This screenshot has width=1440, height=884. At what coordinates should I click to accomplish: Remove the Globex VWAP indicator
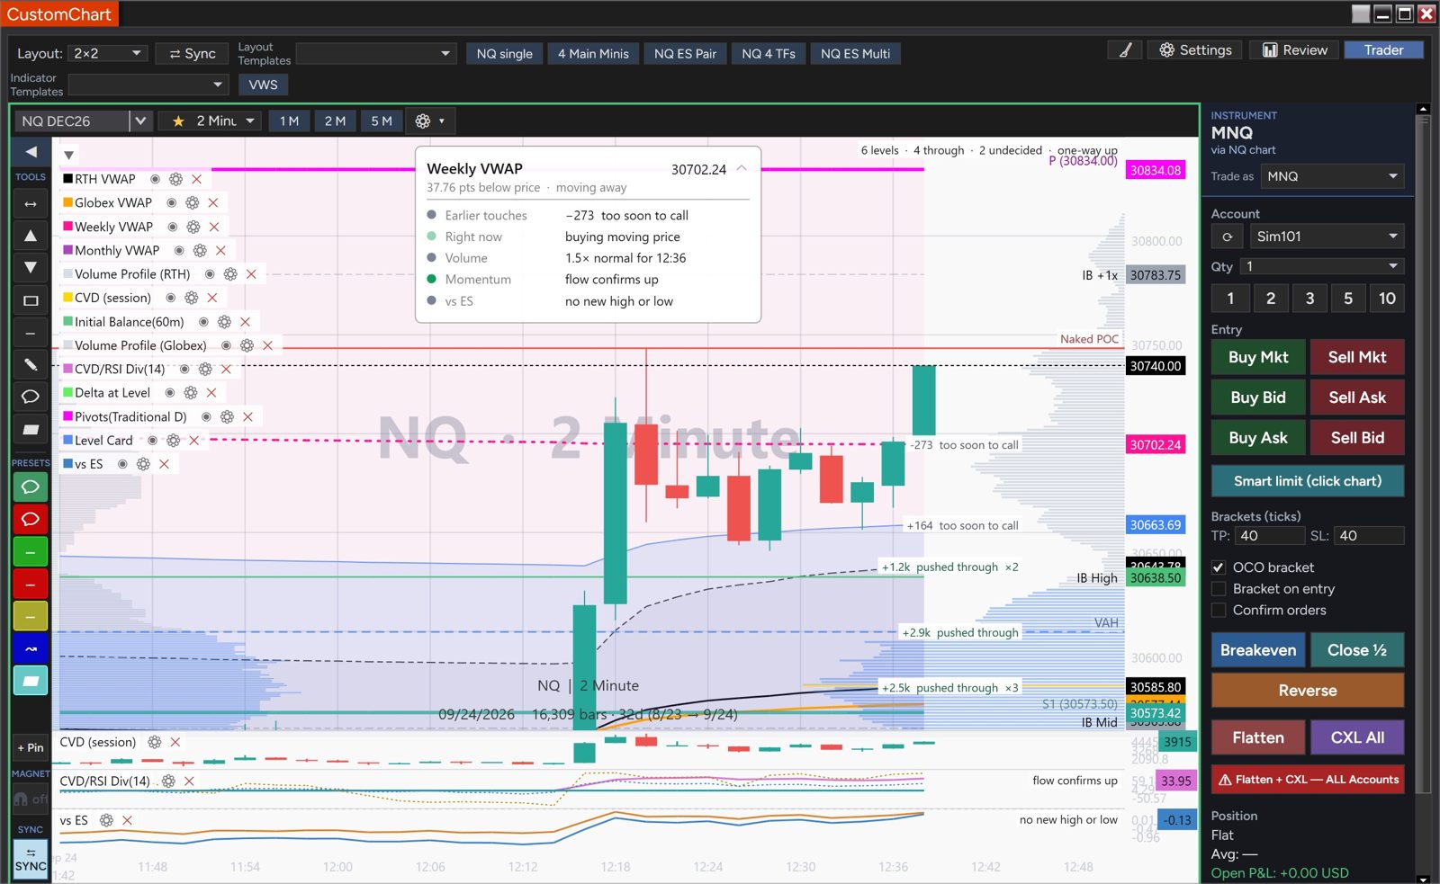tap(213, 203)
